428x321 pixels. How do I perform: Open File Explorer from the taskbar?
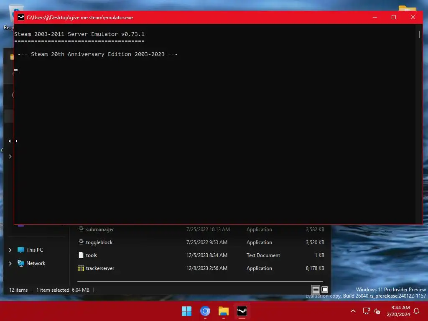(224, 311)
